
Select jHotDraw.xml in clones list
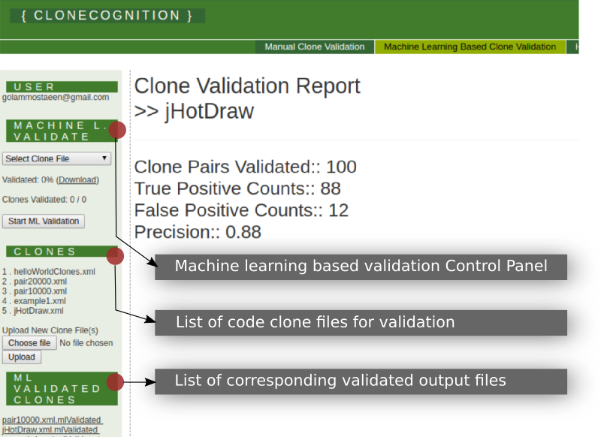[x=38, y=311]
